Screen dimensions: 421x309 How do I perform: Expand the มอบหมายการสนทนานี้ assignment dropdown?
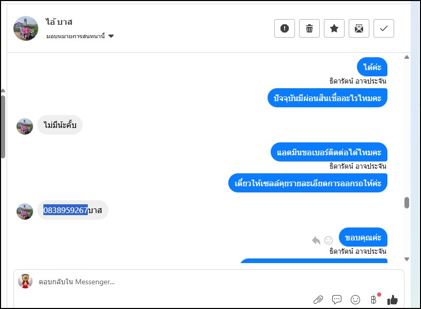click(x=111, y=36)
